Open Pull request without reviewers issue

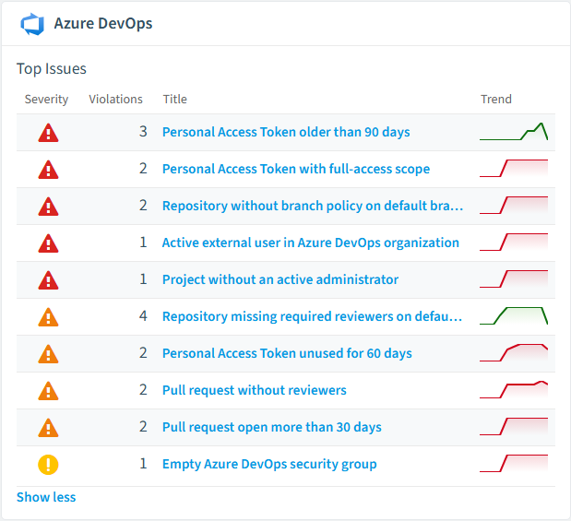[x=255, y=390]
